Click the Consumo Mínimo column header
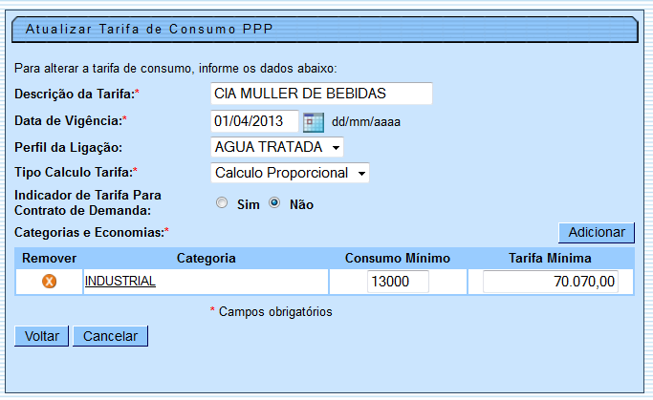Screen dimensions: 653x400 coord(397,258)
